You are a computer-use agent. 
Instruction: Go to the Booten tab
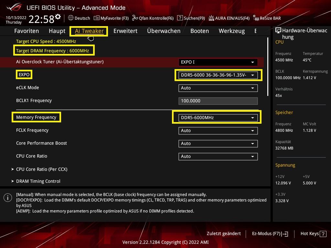tap(200, 31)
